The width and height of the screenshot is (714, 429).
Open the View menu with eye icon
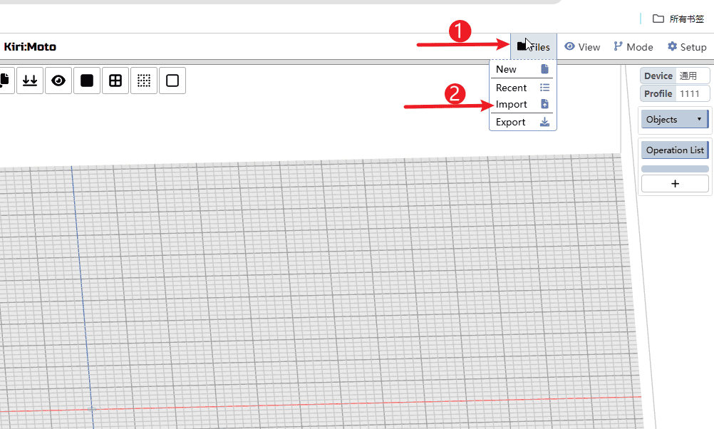582,47
